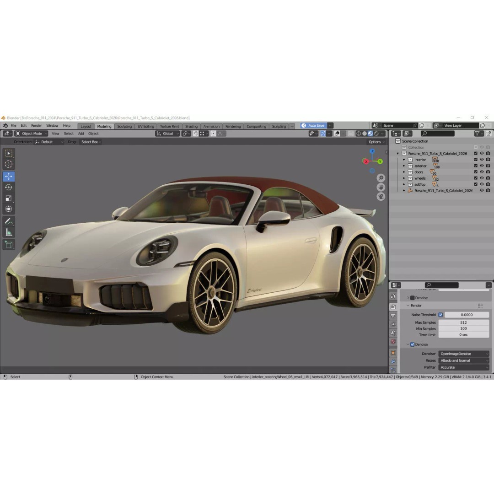This screenshot has height=494, width=494.
Task: Expand the exterior collection
Action: pyautogui.click(x=404, y=166)
